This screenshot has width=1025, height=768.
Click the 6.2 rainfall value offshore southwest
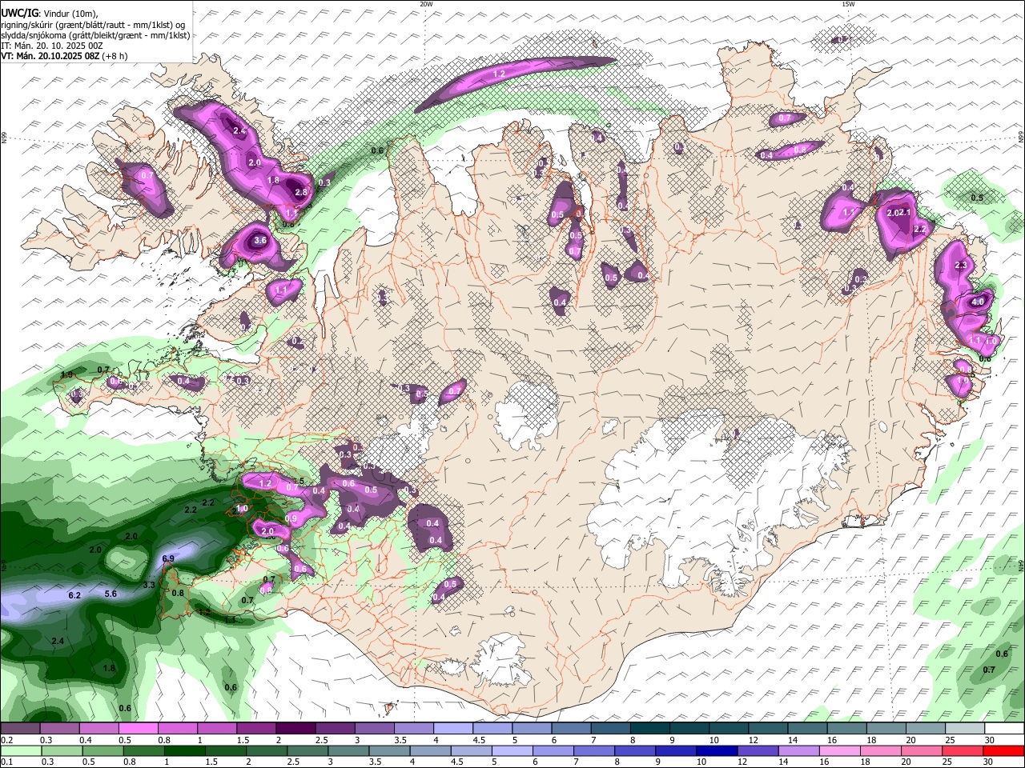tap(75, 595)
